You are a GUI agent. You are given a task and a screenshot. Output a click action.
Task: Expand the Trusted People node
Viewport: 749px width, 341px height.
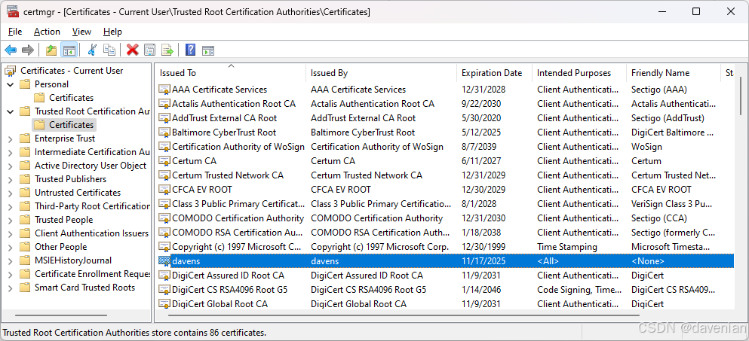pyautogui.click(x=11, y=220)
